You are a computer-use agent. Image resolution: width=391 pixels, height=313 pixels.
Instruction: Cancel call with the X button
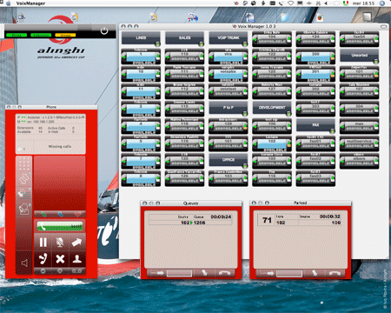click(x=60, y=259)
